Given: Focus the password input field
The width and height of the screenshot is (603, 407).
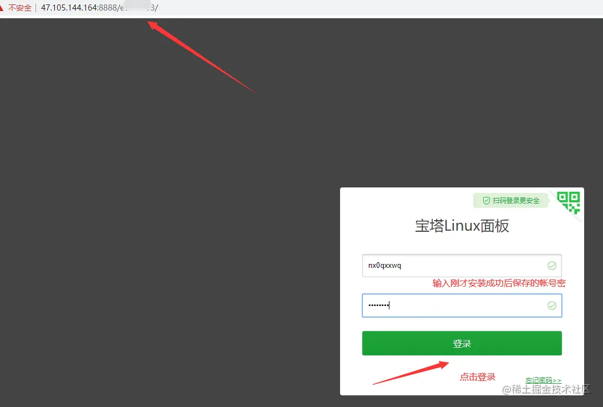Looking at the screenshot, I should click(x=462, y=306).
